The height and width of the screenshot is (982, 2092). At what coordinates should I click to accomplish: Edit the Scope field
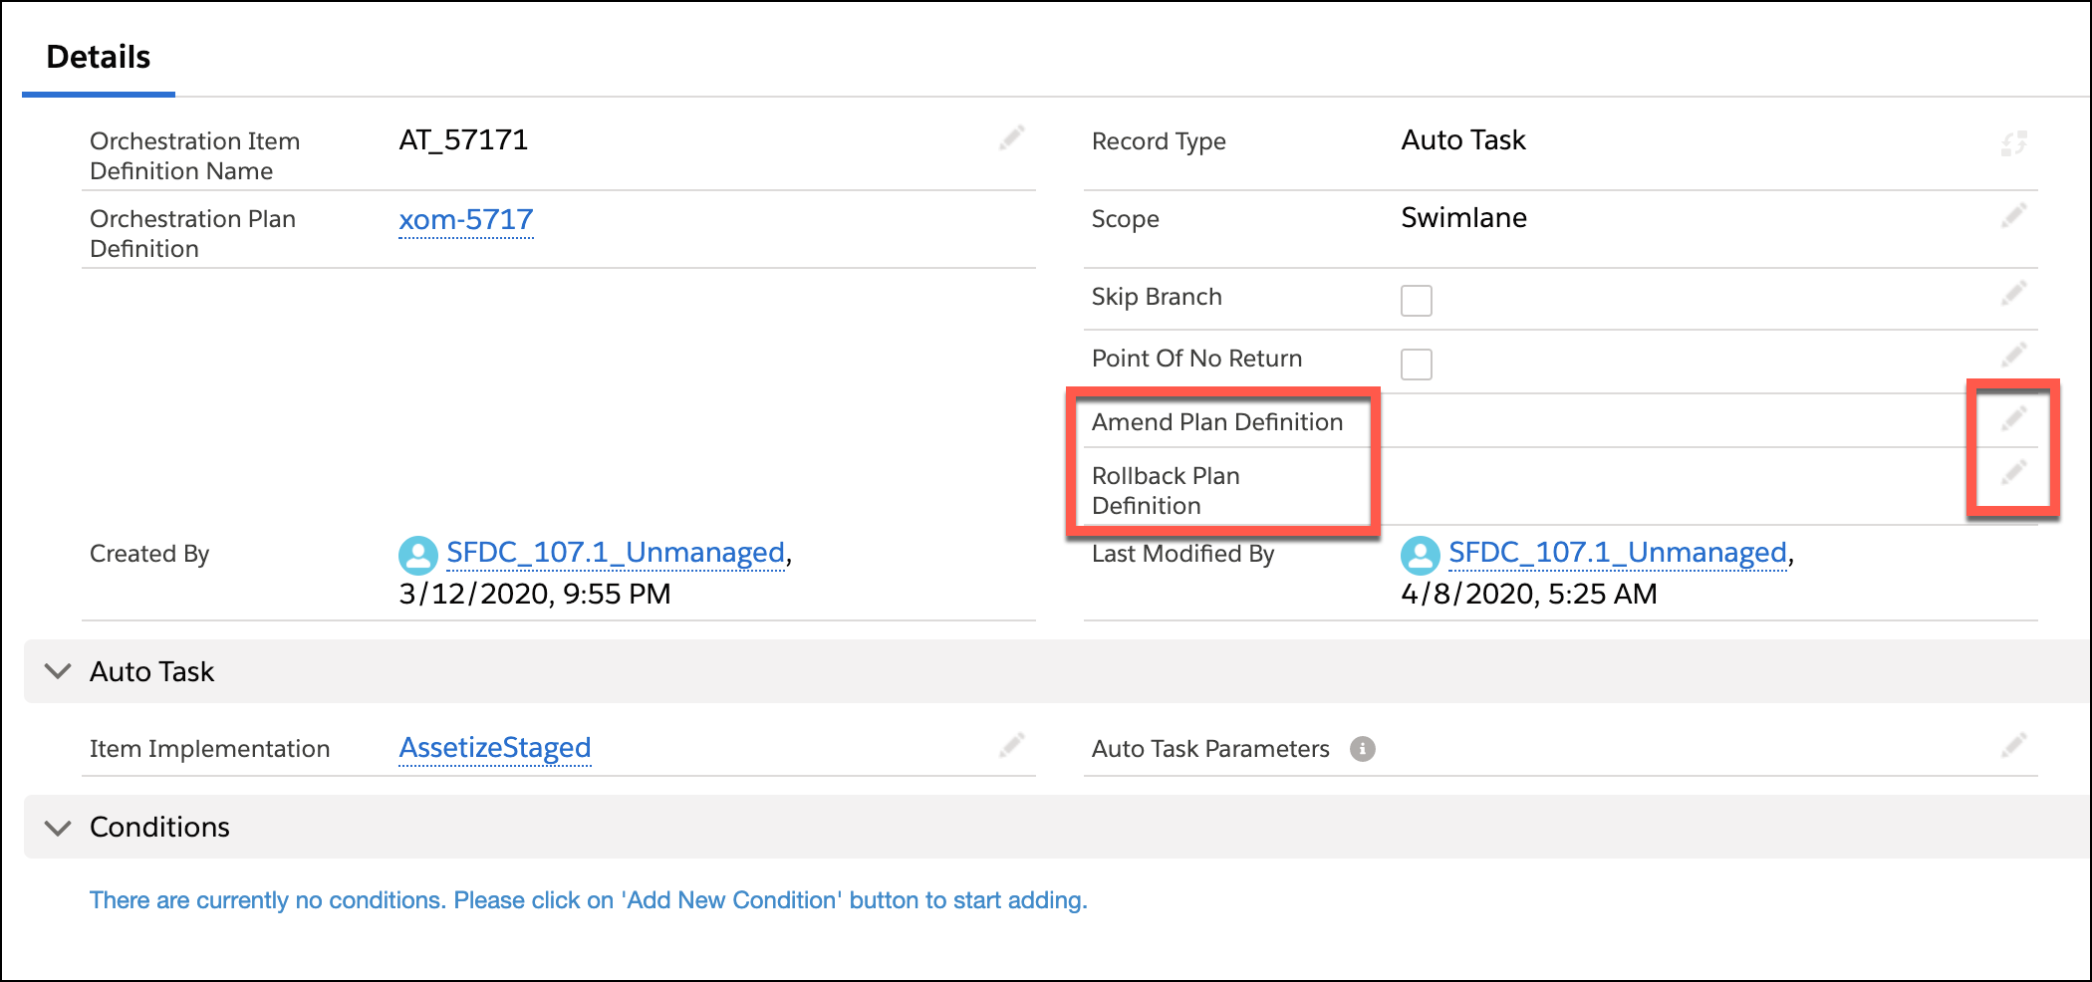tap(2014, 215)
